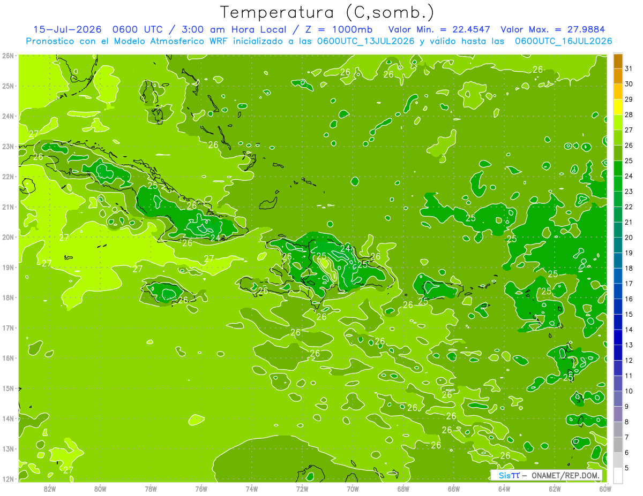643x496 pixels.
Task: Click the latitude label "22N"
Action: coord(8,177)
